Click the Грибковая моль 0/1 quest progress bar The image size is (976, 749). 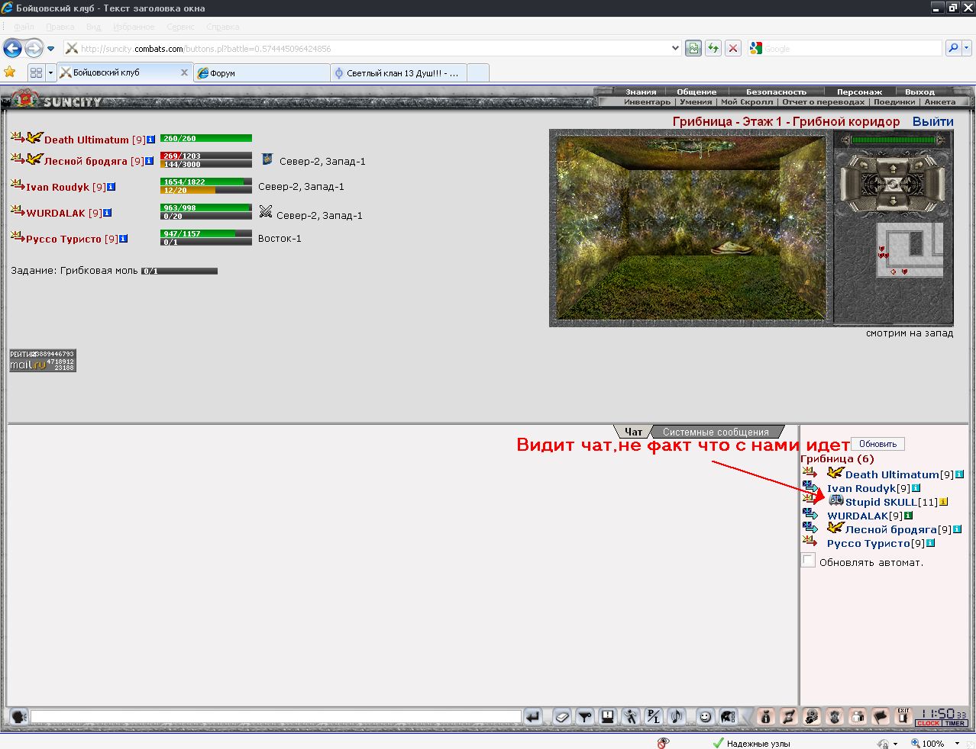(x=179, y=271)
